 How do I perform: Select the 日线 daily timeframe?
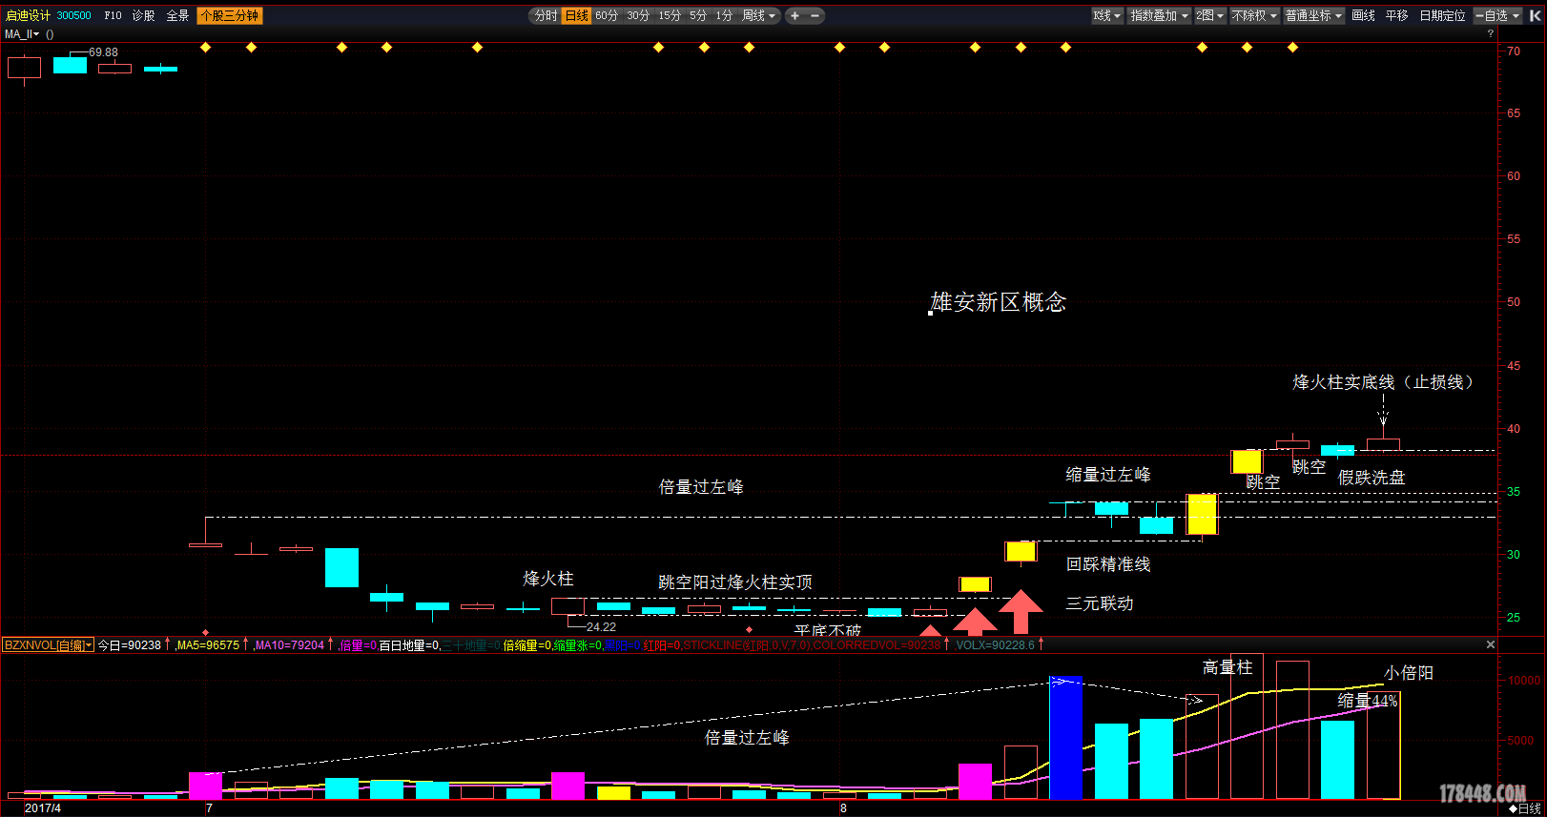click(x=576, y=15)
